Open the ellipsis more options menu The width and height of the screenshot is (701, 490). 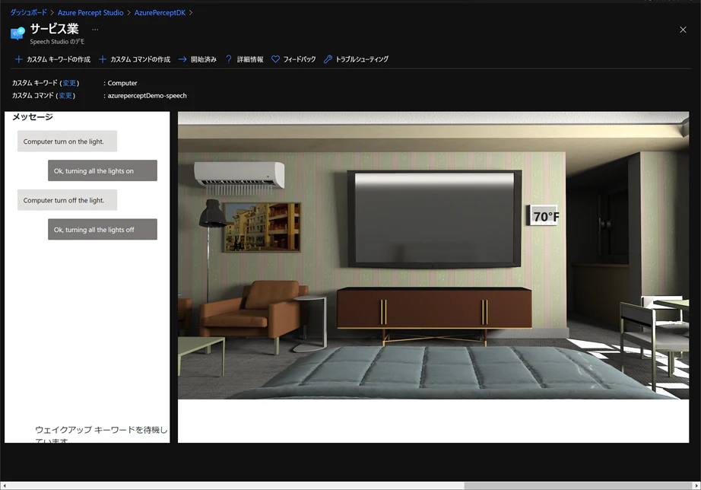pyautogui.click(x=95, y=30)
